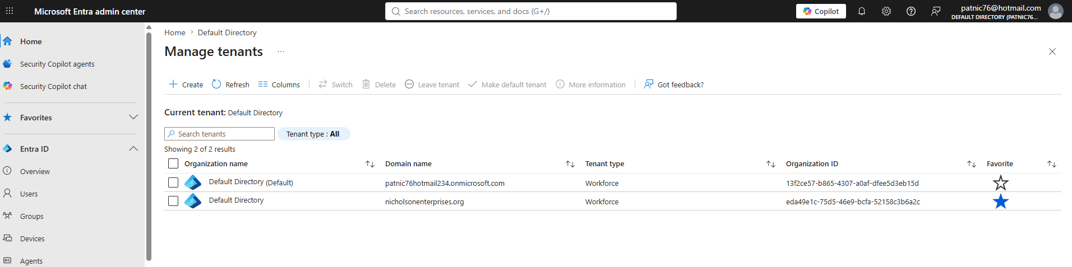
Task: Open the account profile avatar
Action: coord(1056,11)
